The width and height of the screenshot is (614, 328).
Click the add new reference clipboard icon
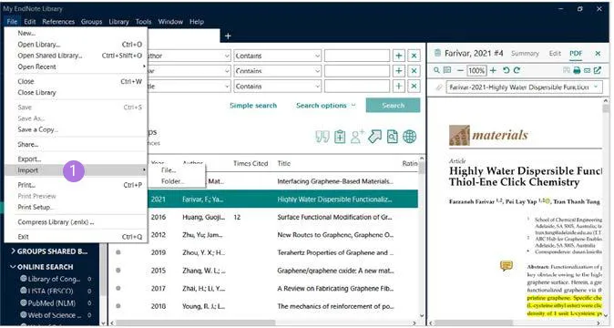click(340, 137)
